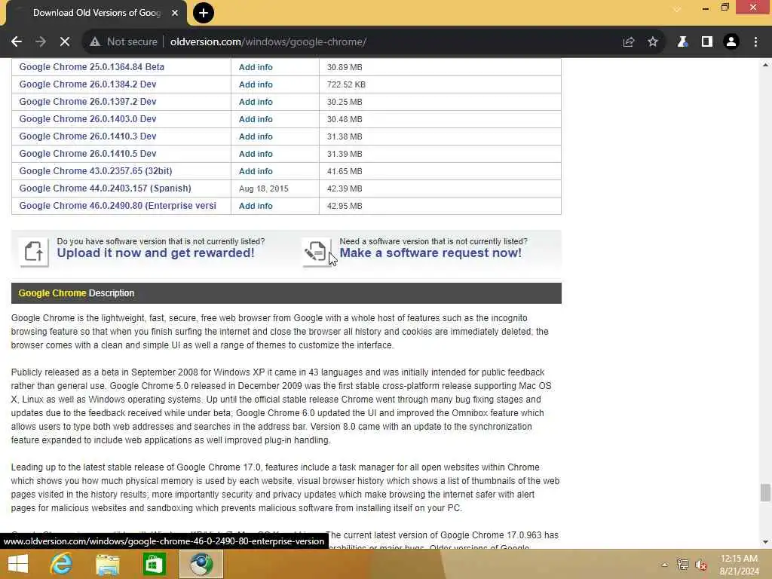The width and height of the screenshot is (772, 579).
Task: Click Add info for Chrome 26.0.1403.0 Dev
Action: point(256,118)
